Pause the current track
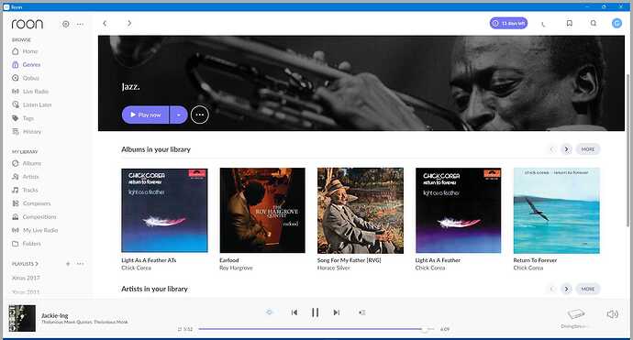This screenshot has height=340, width=633. coord(316,313)
